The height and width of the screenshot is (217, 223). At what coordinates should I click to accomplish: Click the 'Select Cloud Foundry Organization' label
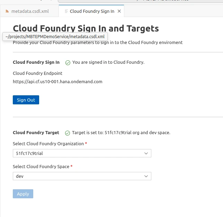point(48,144)
